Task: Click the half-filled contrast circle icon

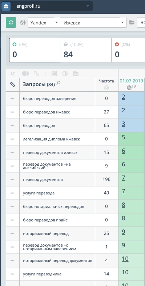Action: [65, 74]
